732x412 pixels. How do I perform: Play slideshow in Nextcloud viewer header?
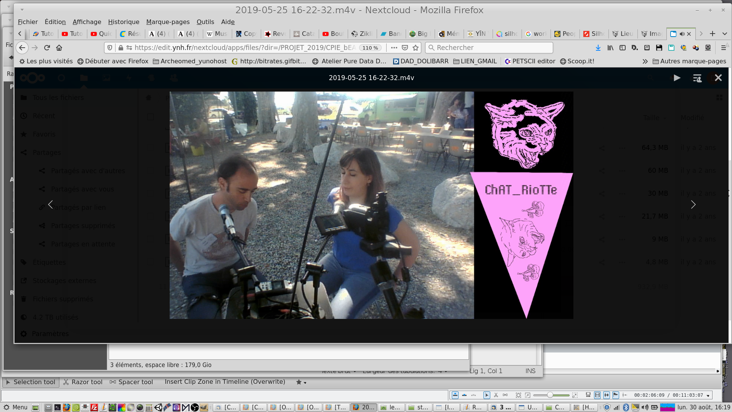click(677, 78)
